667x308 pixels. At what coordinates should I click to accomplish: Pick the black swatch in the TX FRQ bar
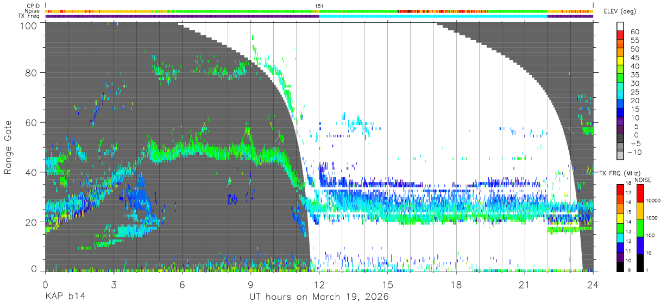621,266
